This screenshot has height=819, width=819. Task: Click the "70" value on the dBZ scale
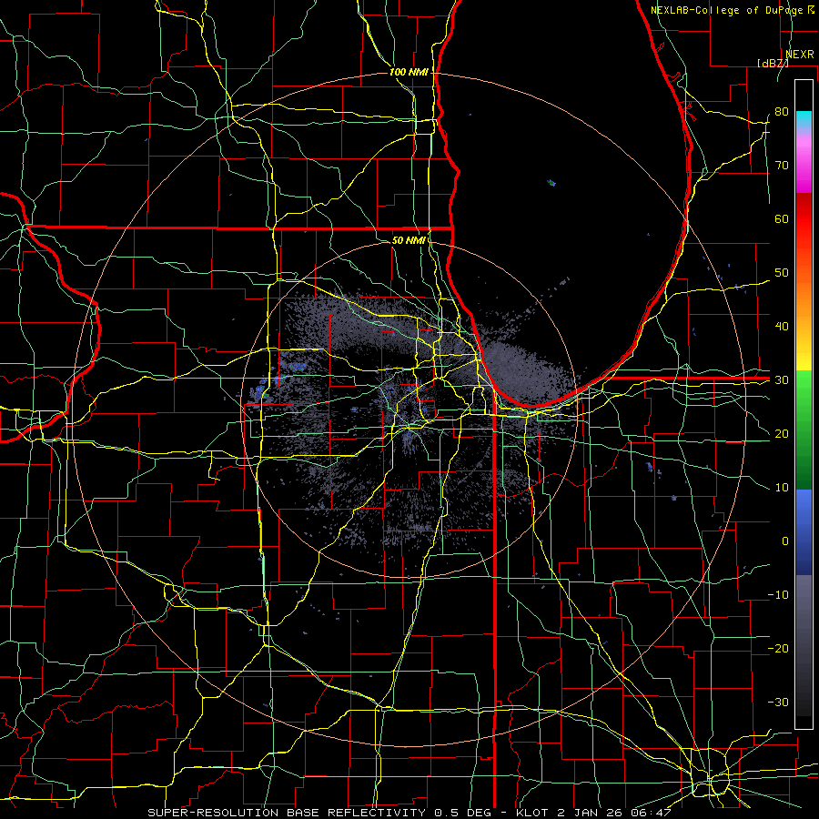pos(782,165)
